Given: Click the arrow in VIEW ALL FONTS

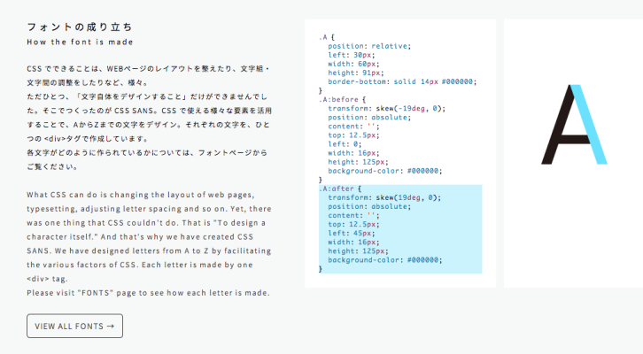Looking at the screenshot, I should click(x=110, y=326).
